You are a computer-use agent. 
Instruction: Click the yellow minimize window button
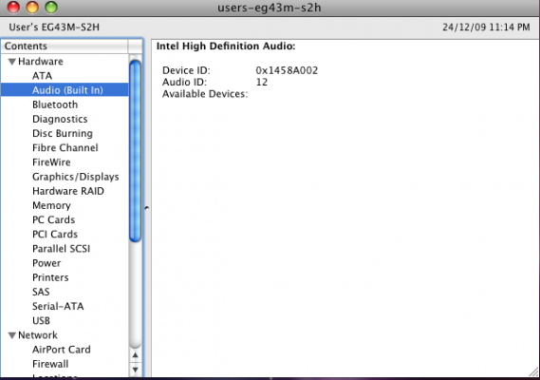point(32,8)
